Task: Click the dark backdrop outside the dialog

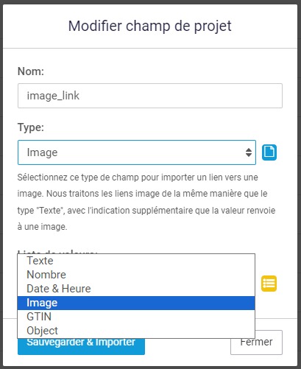Action: point(300,184)
